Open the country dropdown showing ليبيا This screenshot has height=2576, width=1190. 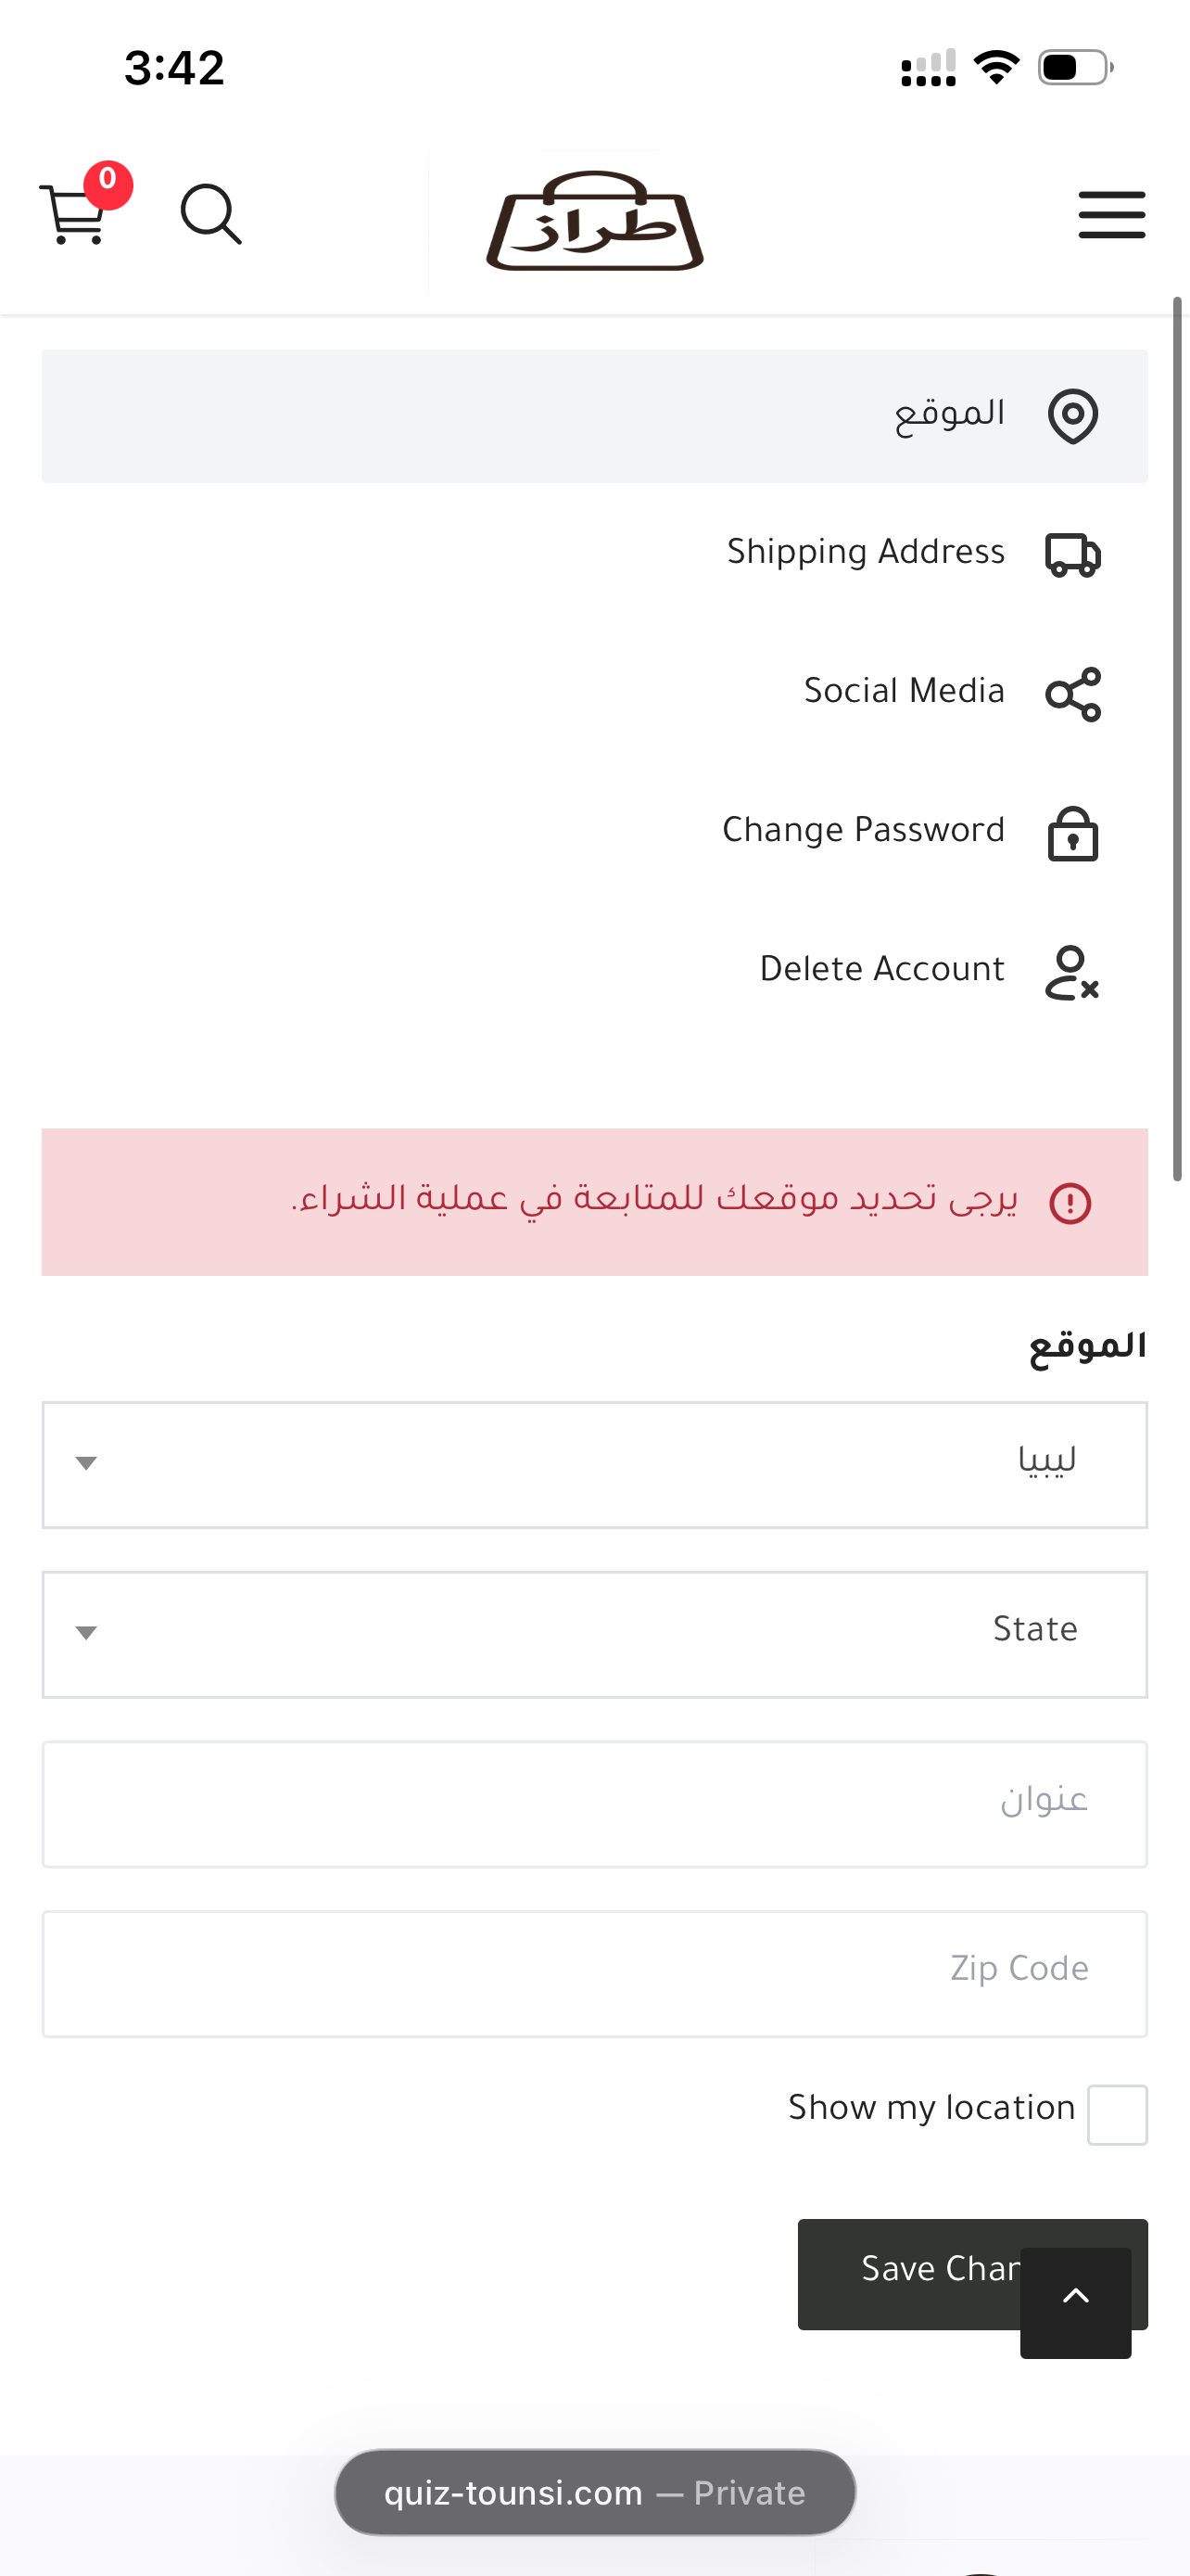coord(594,1464)
